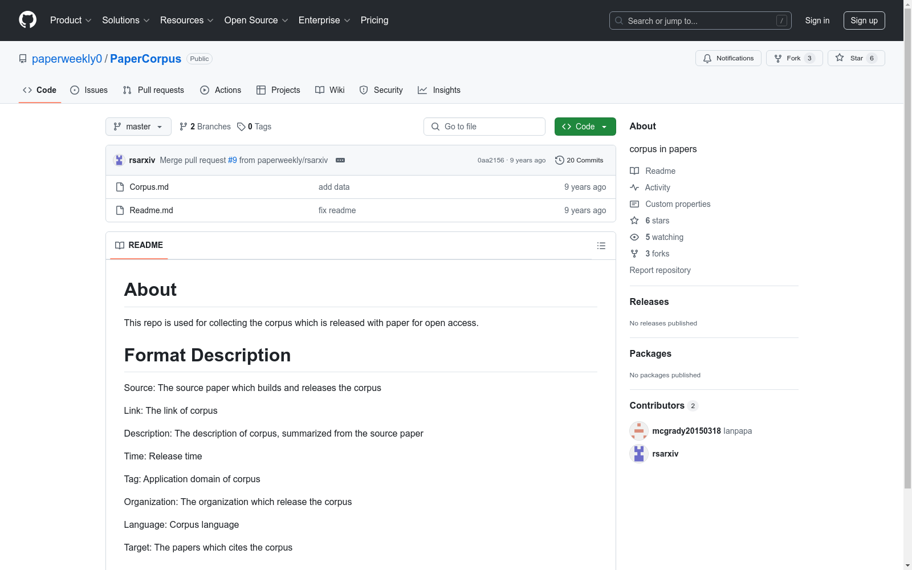Click the Pricing link

coord(374,21)
